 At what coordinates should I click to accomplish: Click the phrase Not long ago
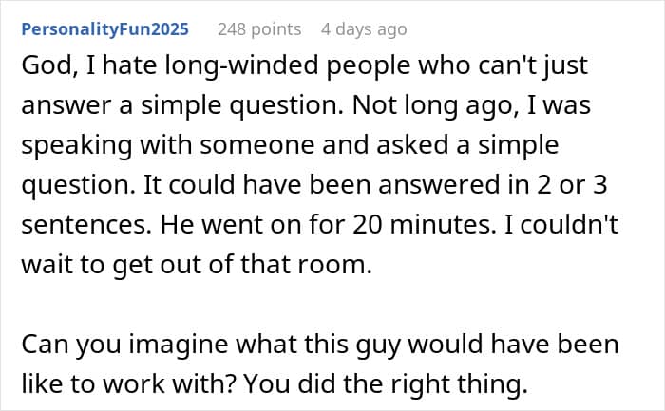tap(435, 105)
